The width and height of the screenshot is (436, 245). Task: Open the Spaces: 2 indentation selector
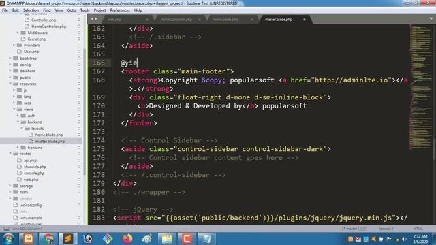(x=386, y=229)
